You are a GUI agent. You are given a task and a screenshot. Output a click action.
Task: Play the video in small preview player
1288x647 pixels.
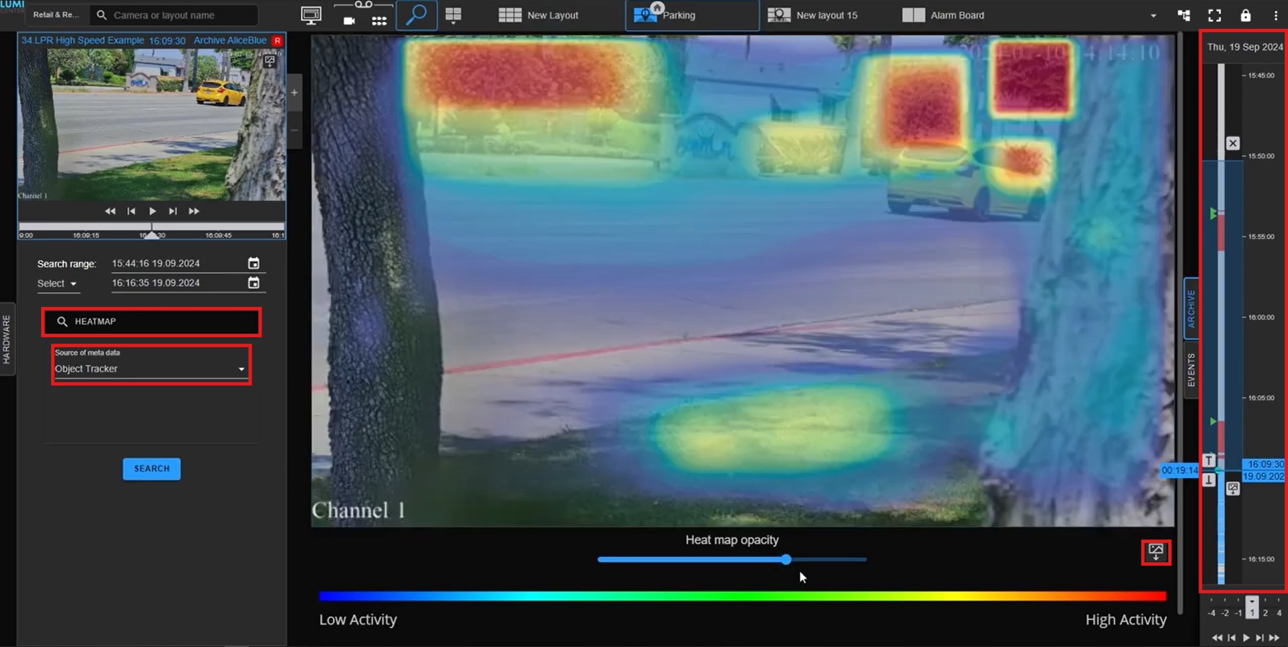point(153,211)
